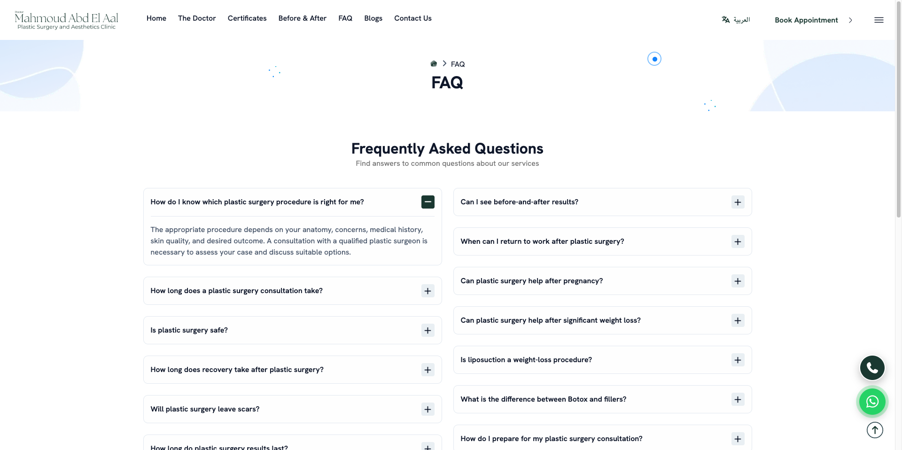Expand 'How long does a plastic surgery consultation take?'
This screenshot has height=450, width=902.
[x=293, y=291]
